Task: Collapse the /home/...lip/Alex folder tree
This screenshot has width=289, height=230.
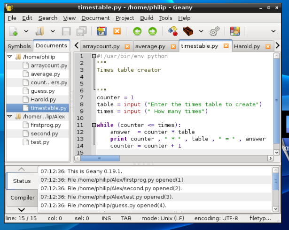Action: point(9,116)
